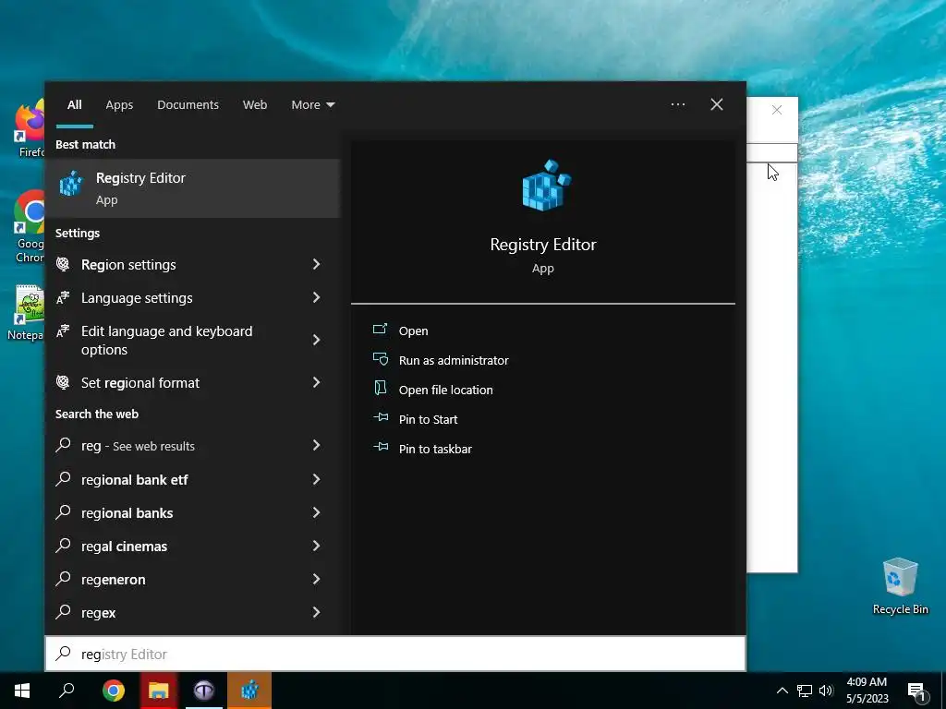Switch to Registry Editor taskbar button
946x709 pixels.
[249, 691]
